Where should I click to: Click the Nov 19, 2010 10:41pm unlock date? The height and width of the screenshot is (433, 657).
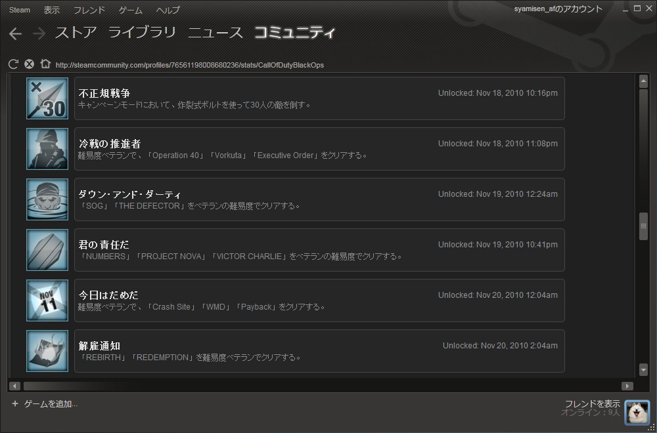[498, 244]
